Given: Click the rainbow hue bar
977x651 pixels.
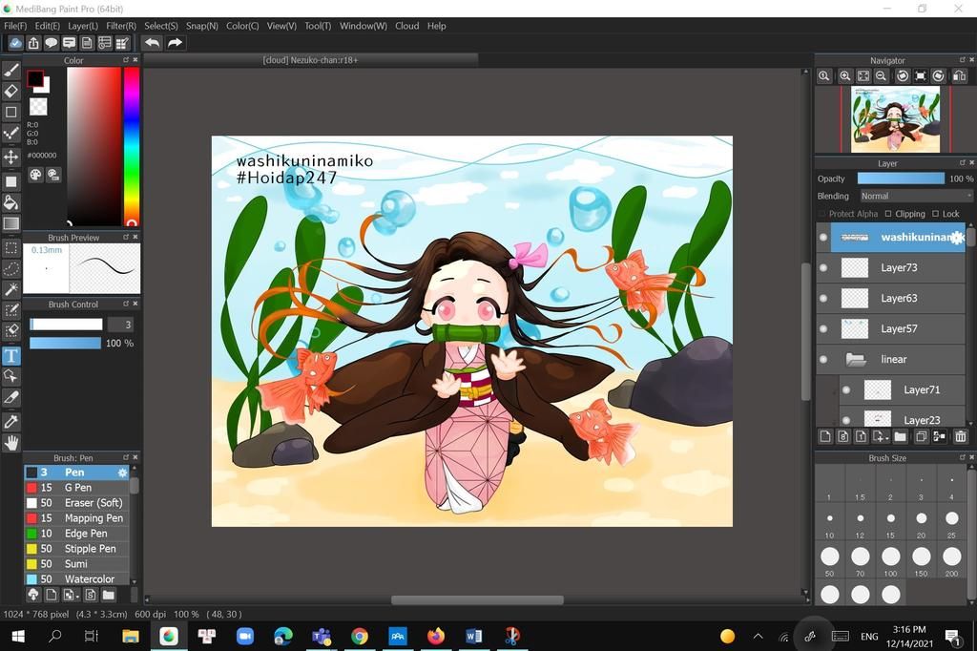Looking at the screenshot, I should (132, 146).
